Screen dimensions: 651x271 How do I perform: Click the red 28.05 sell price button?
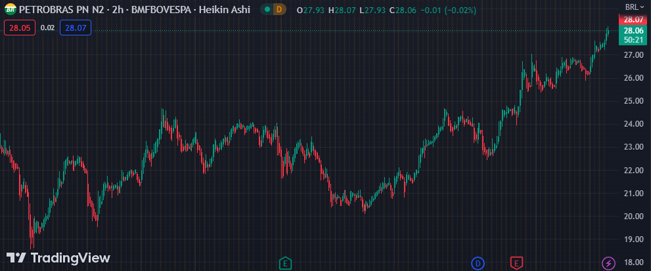[20, 28]
